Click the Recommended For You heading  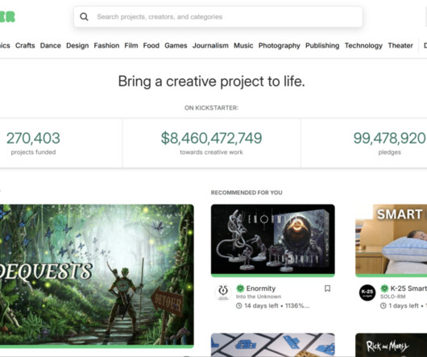click(247, 193)
